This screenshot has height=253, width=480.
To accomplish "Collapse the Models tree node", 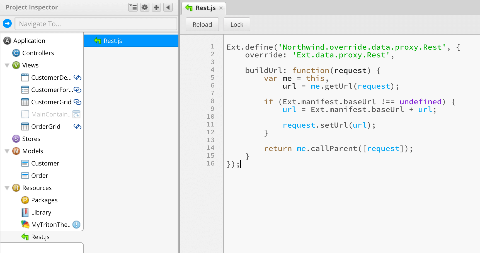I will click(x=7, y=151).
